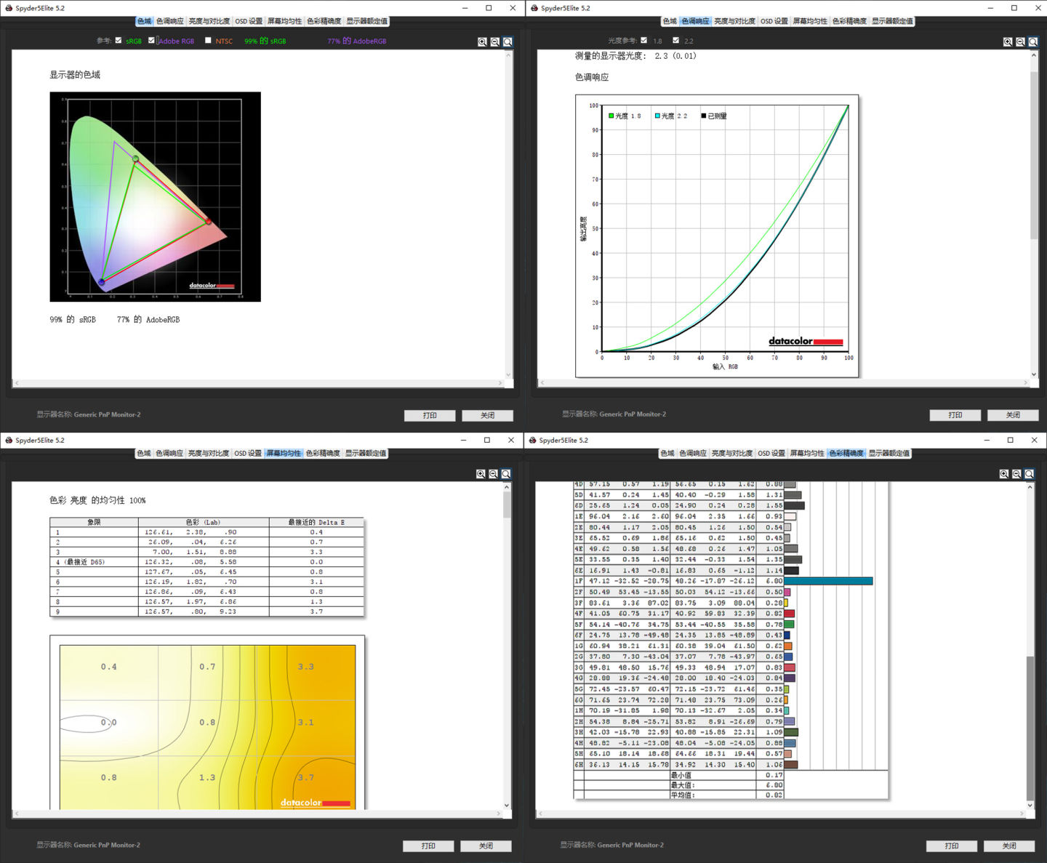Image resolution: width=1047 pixels, height=863 pixels.
Task: Open 亮度与对比度 tab in the gamut window
Action: [x=209, y=21]
